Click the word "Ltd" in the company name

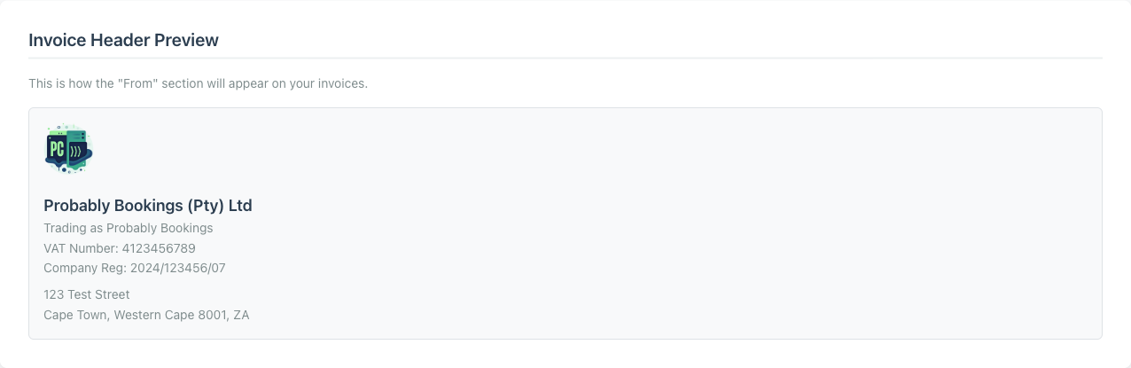click(x=240, y=206)
